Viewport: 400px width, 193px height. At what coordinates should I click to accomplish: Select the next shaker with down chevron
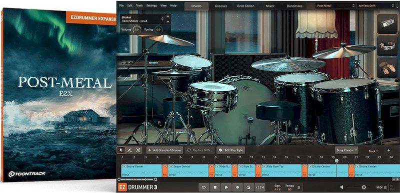[x=167, y=21]
